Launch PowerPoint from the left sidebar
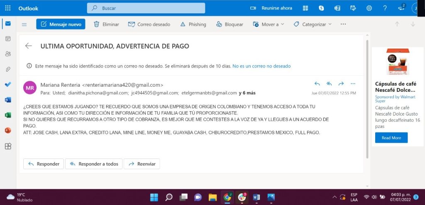 (8, 130)
